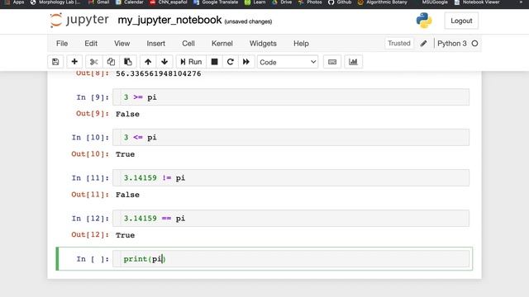529x297 pixels.
Task: Click the Jupyter logo
Action: pyautogui.click(x=79, y=20)
